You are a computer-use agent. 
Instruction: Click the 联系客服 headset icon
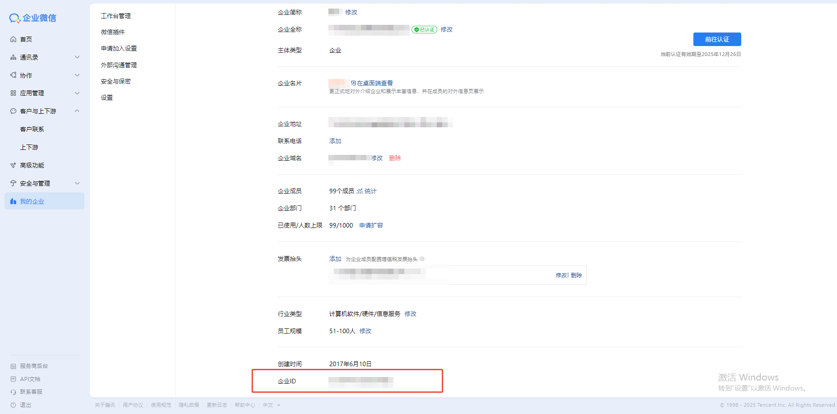[x=14, y=392]
